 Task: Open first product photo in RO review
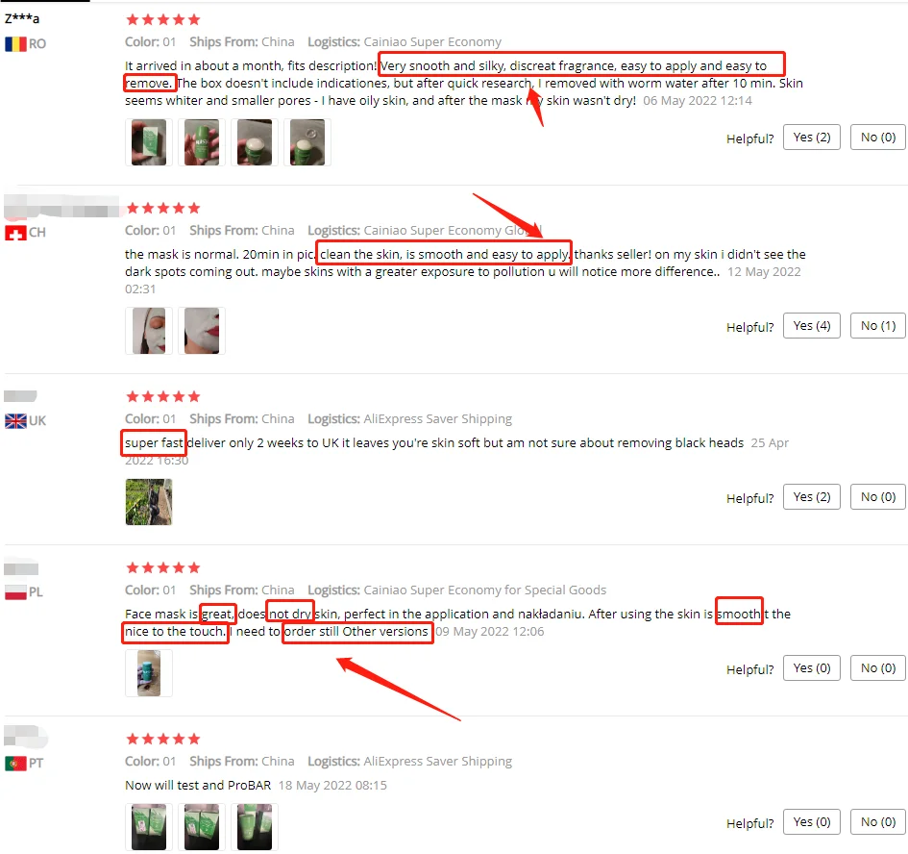(149, 142)
